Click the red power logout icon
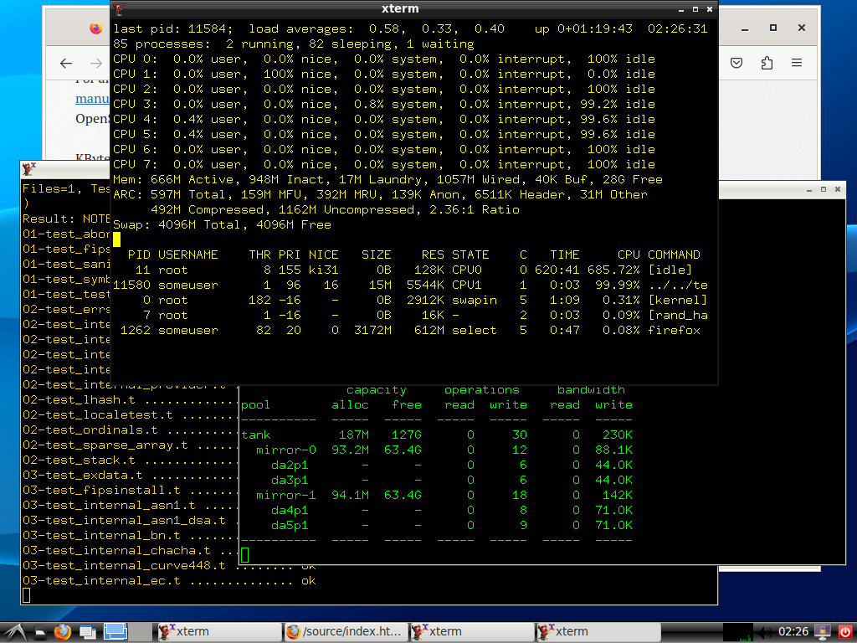This screenshot has height=643, width=857. (844, 631)
